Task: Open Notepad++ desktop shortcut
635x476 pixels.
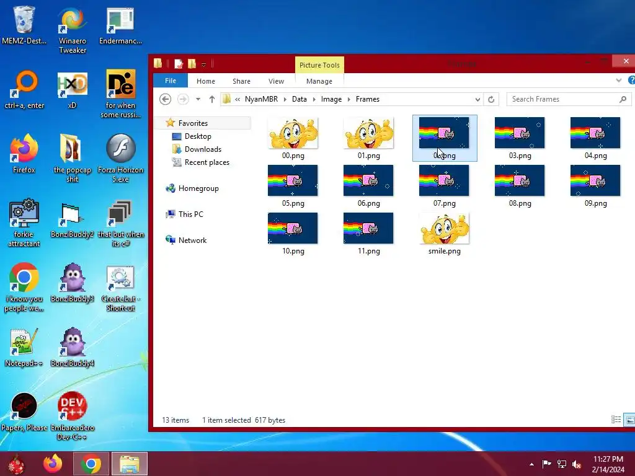Action: pyautogui.click(x=24, y=347)
